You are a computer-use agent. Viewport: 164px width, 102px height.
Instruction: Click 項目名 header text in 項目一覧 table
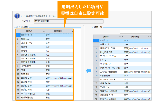(106, 37)
